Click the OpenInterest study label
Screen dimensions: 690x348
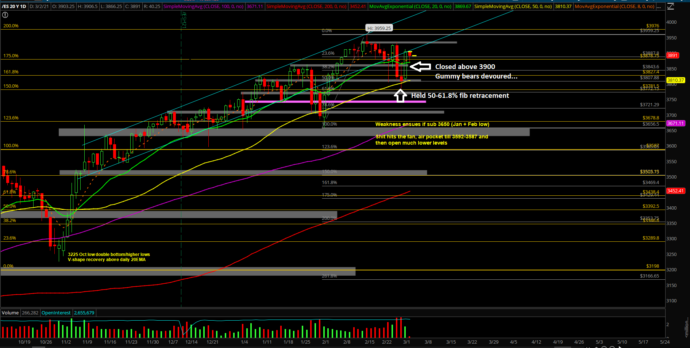[56, 313]
